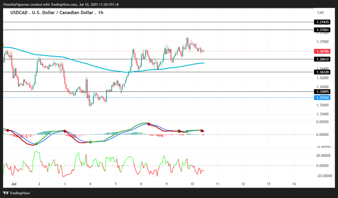This screenshot has height=198, width=338.
Task: Open the 1h timeframe label in title
Action: point(101,12)
